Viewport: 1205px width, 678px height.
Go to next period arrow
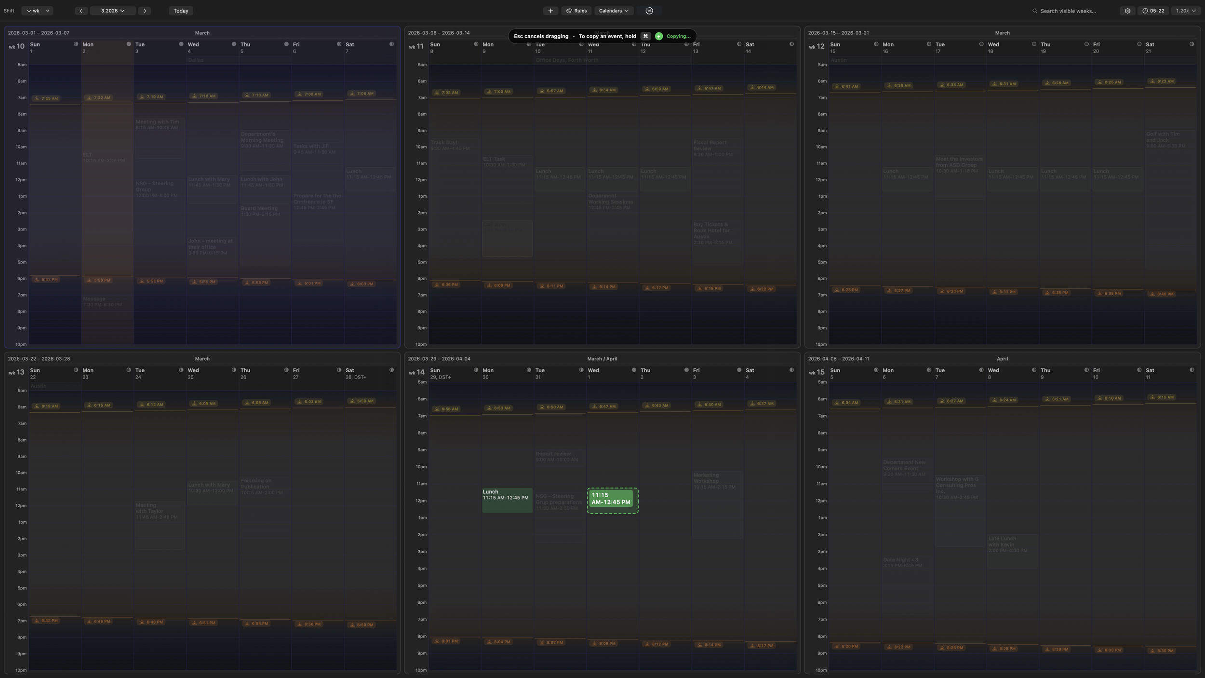(x=145, y=11)
